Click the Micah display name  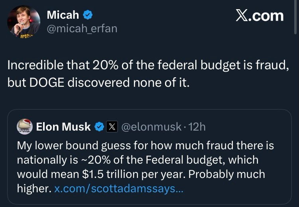[63, 16]
